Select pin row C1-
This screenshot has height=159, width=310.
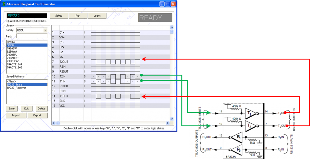click(x=111, y=42)
